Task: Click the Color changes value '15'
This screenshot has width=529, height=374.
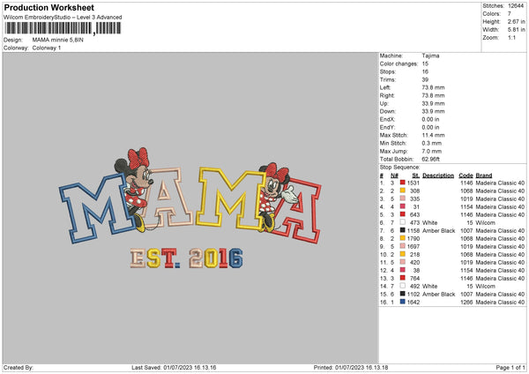Action: pos(425,64)
